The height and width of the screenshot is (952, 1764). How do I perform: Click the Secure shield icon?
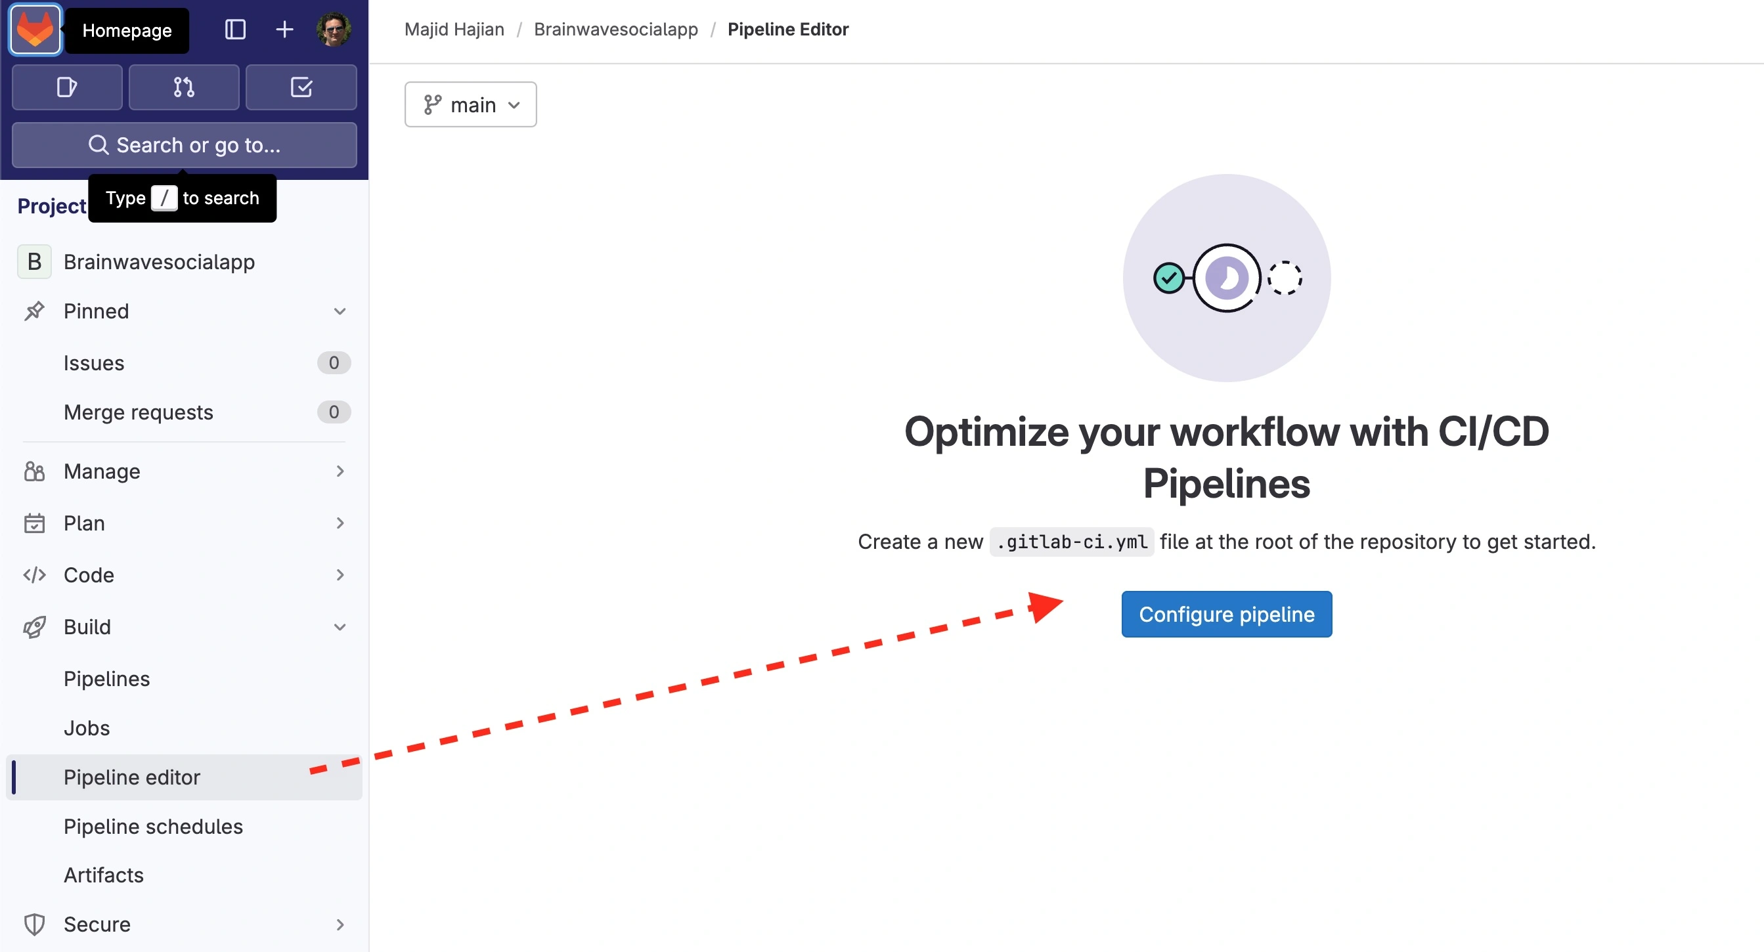pyautogui.click(x=34, y=924)
